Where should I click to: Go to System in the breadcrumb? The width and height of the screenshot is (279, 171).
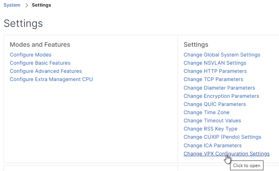coord(12,5)
